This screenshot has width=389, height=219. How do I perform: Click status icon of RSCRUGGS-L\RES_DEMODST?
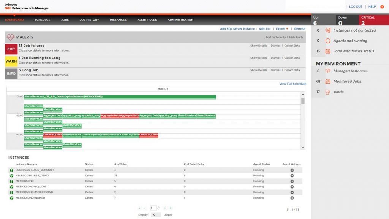coord(11,170)
